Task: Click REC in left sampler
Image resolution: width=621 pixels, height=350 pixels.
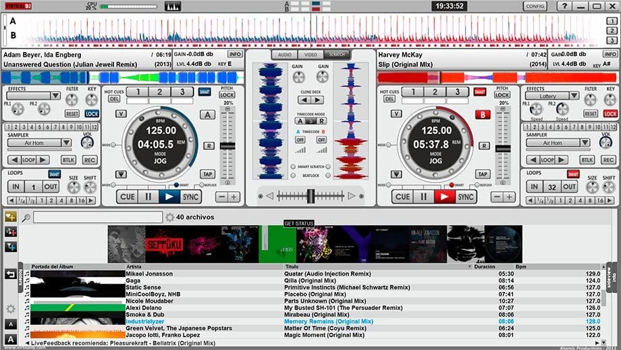Action: (90, 159)
